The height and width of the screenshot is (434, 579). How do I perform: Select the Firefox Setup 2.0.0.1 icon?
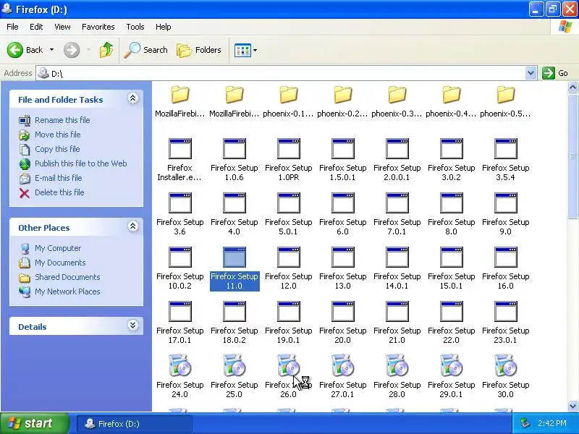397,149
